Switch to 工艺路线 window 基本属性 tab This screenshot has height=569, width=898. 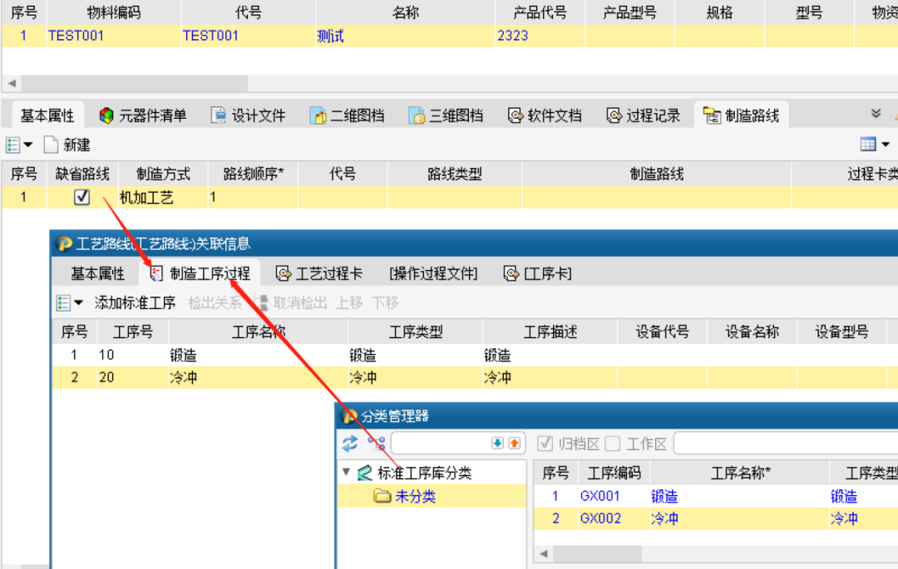98,273
